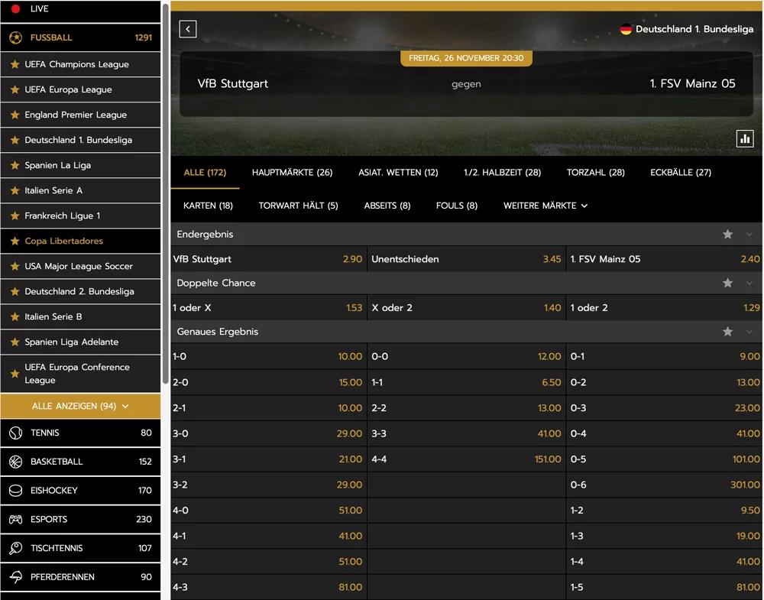Click the Esports gamepad icon

point(15,519)
